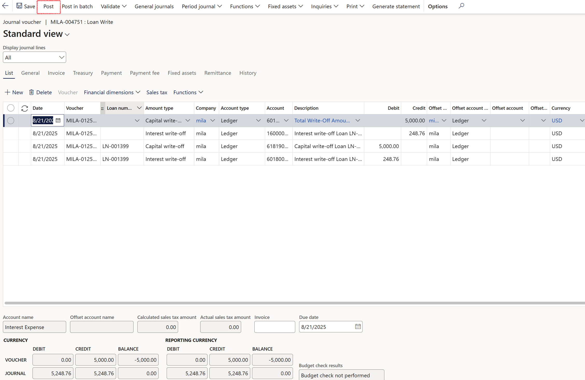Click the Generate statement button
The height and width of the screenshot is (380, 585).
(396, 6)
